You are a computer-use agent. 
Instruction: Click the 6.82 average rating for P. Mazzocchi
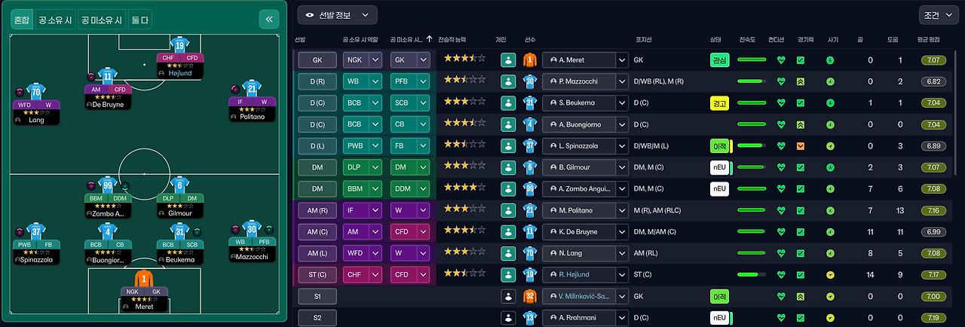tap(933, 81)
